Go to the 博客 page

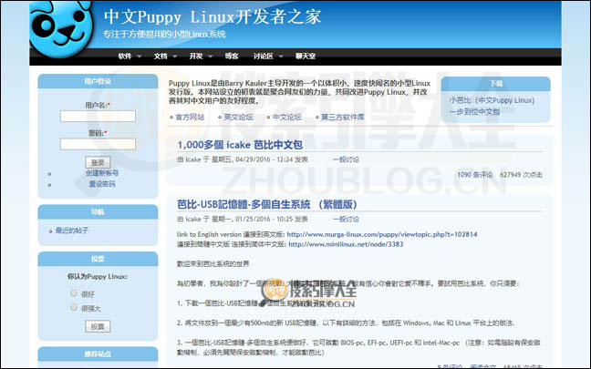(x=232, y=56)
